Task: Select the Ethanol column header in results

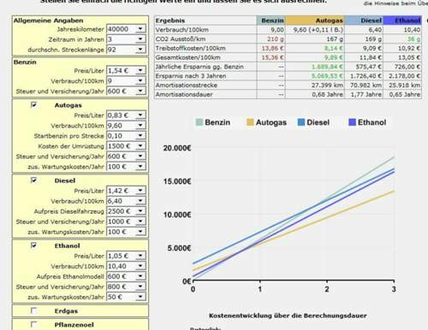Action: tap(402, 21)
